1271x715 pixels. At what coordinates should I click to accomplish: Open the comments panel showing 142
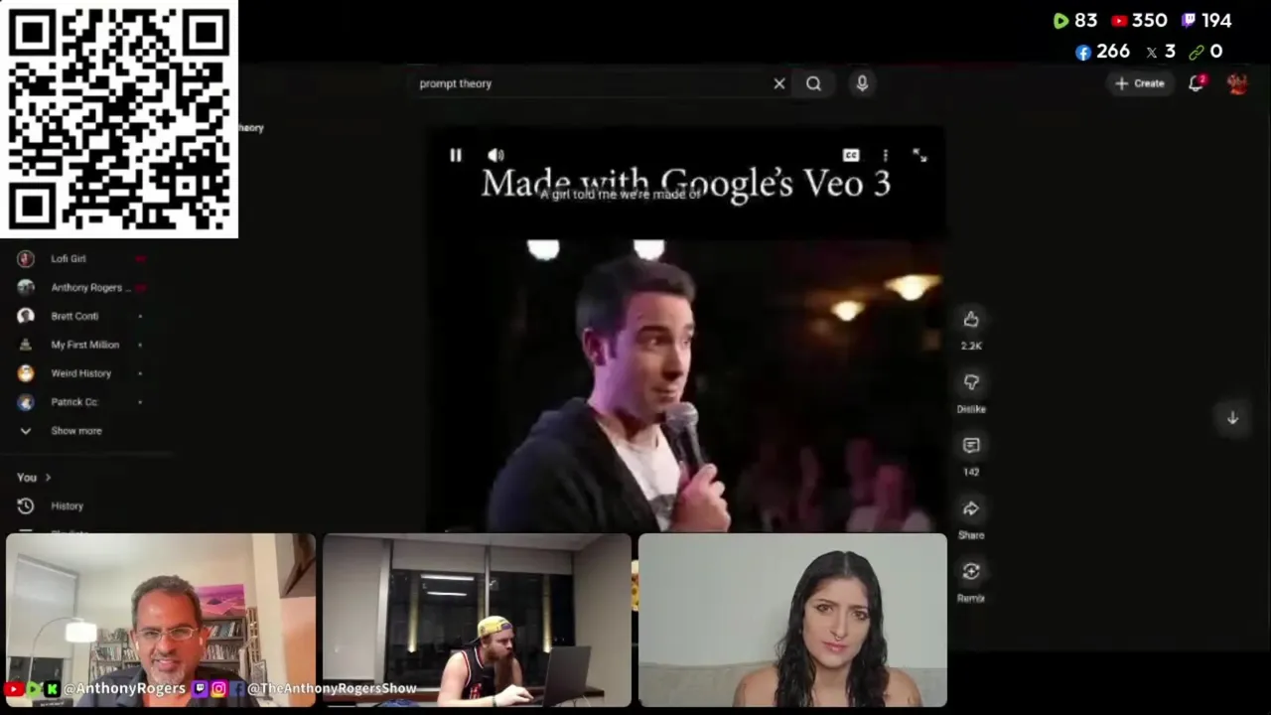(x=971, y=445)
